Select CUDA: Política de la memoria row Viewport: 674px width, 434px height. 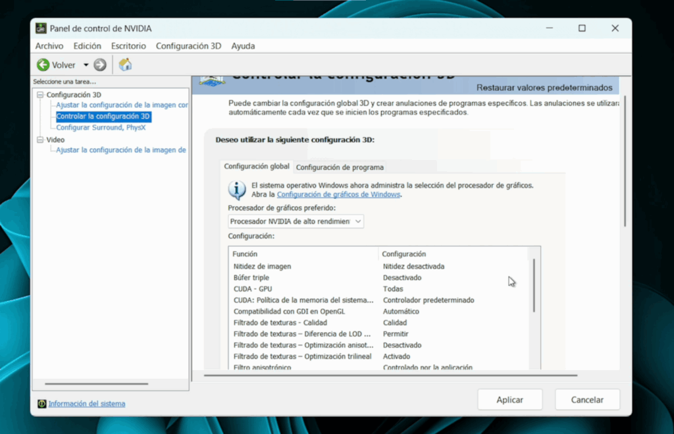click(x=380, y=300)
